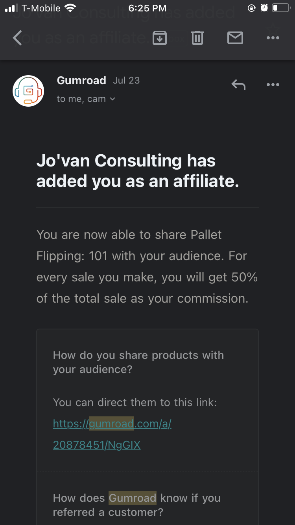This screenshot has height=525, width=295.
Task: Reply to the Gumroad message
Action: pyautogui.click(x=238, y=84)
